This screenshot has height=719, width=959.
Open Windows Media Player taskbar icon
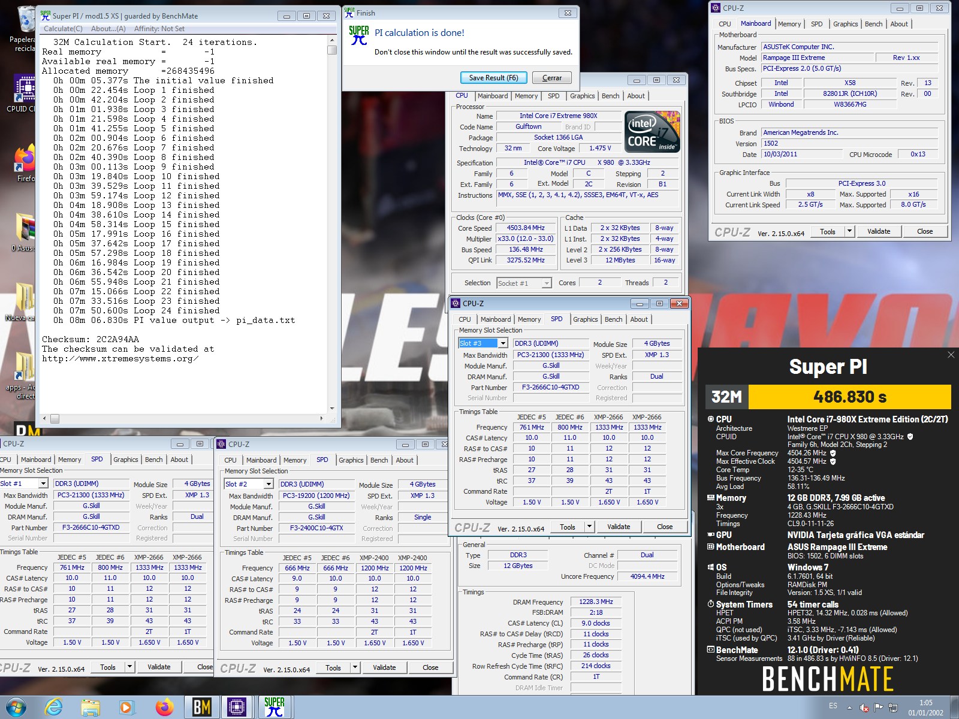point(126,708)
